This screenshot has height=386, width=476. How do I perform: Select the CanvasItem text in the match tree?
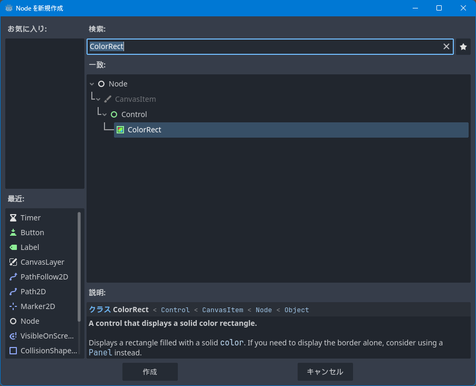(x=136, y=99)
